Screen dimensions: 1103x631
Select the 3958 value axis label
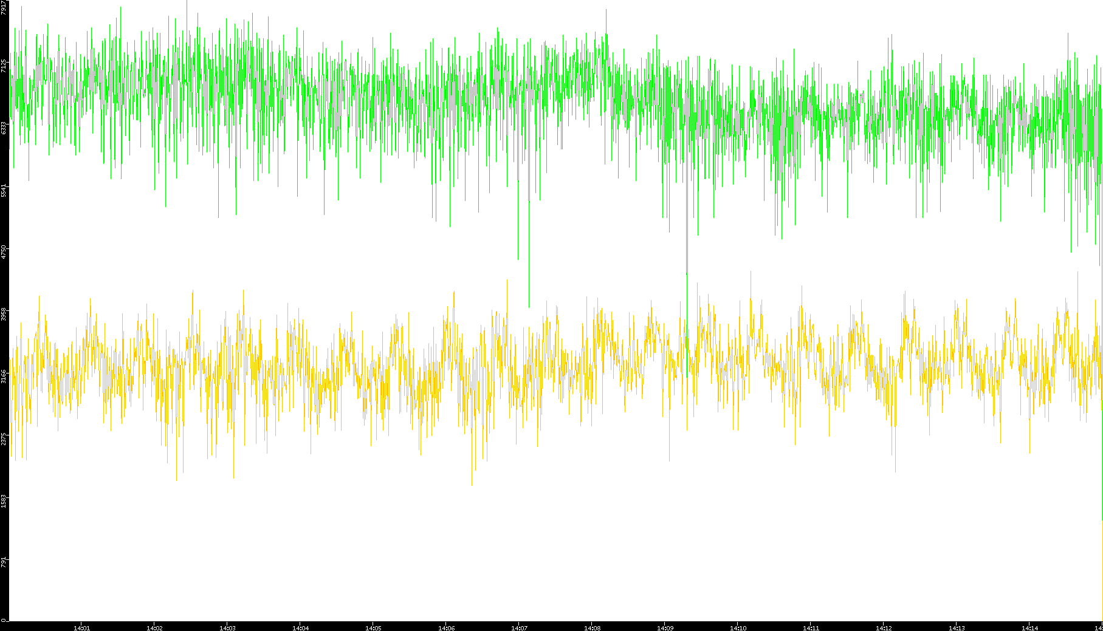[x=4, y=315]
